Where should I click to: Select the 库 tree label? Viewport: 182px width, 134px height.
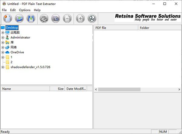click(12, 42)
